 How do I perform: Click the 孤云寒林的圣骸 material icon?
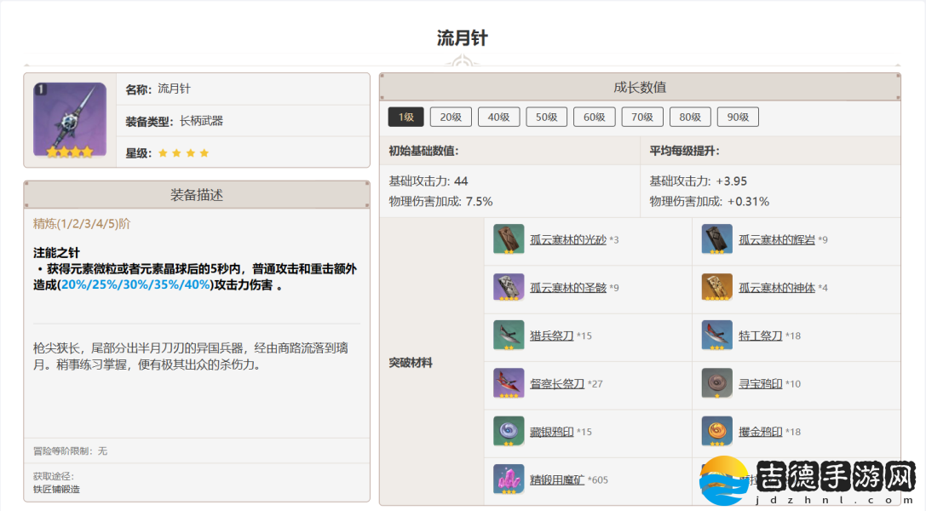(509, 288)
